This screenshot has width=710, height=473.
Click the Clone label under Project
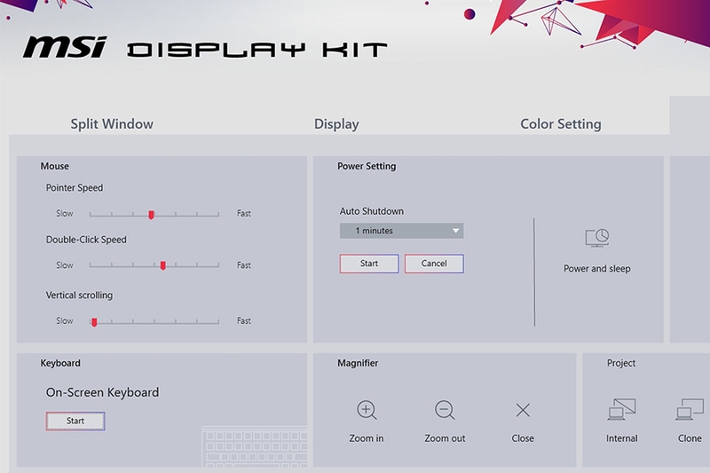[x=690, y=438]
